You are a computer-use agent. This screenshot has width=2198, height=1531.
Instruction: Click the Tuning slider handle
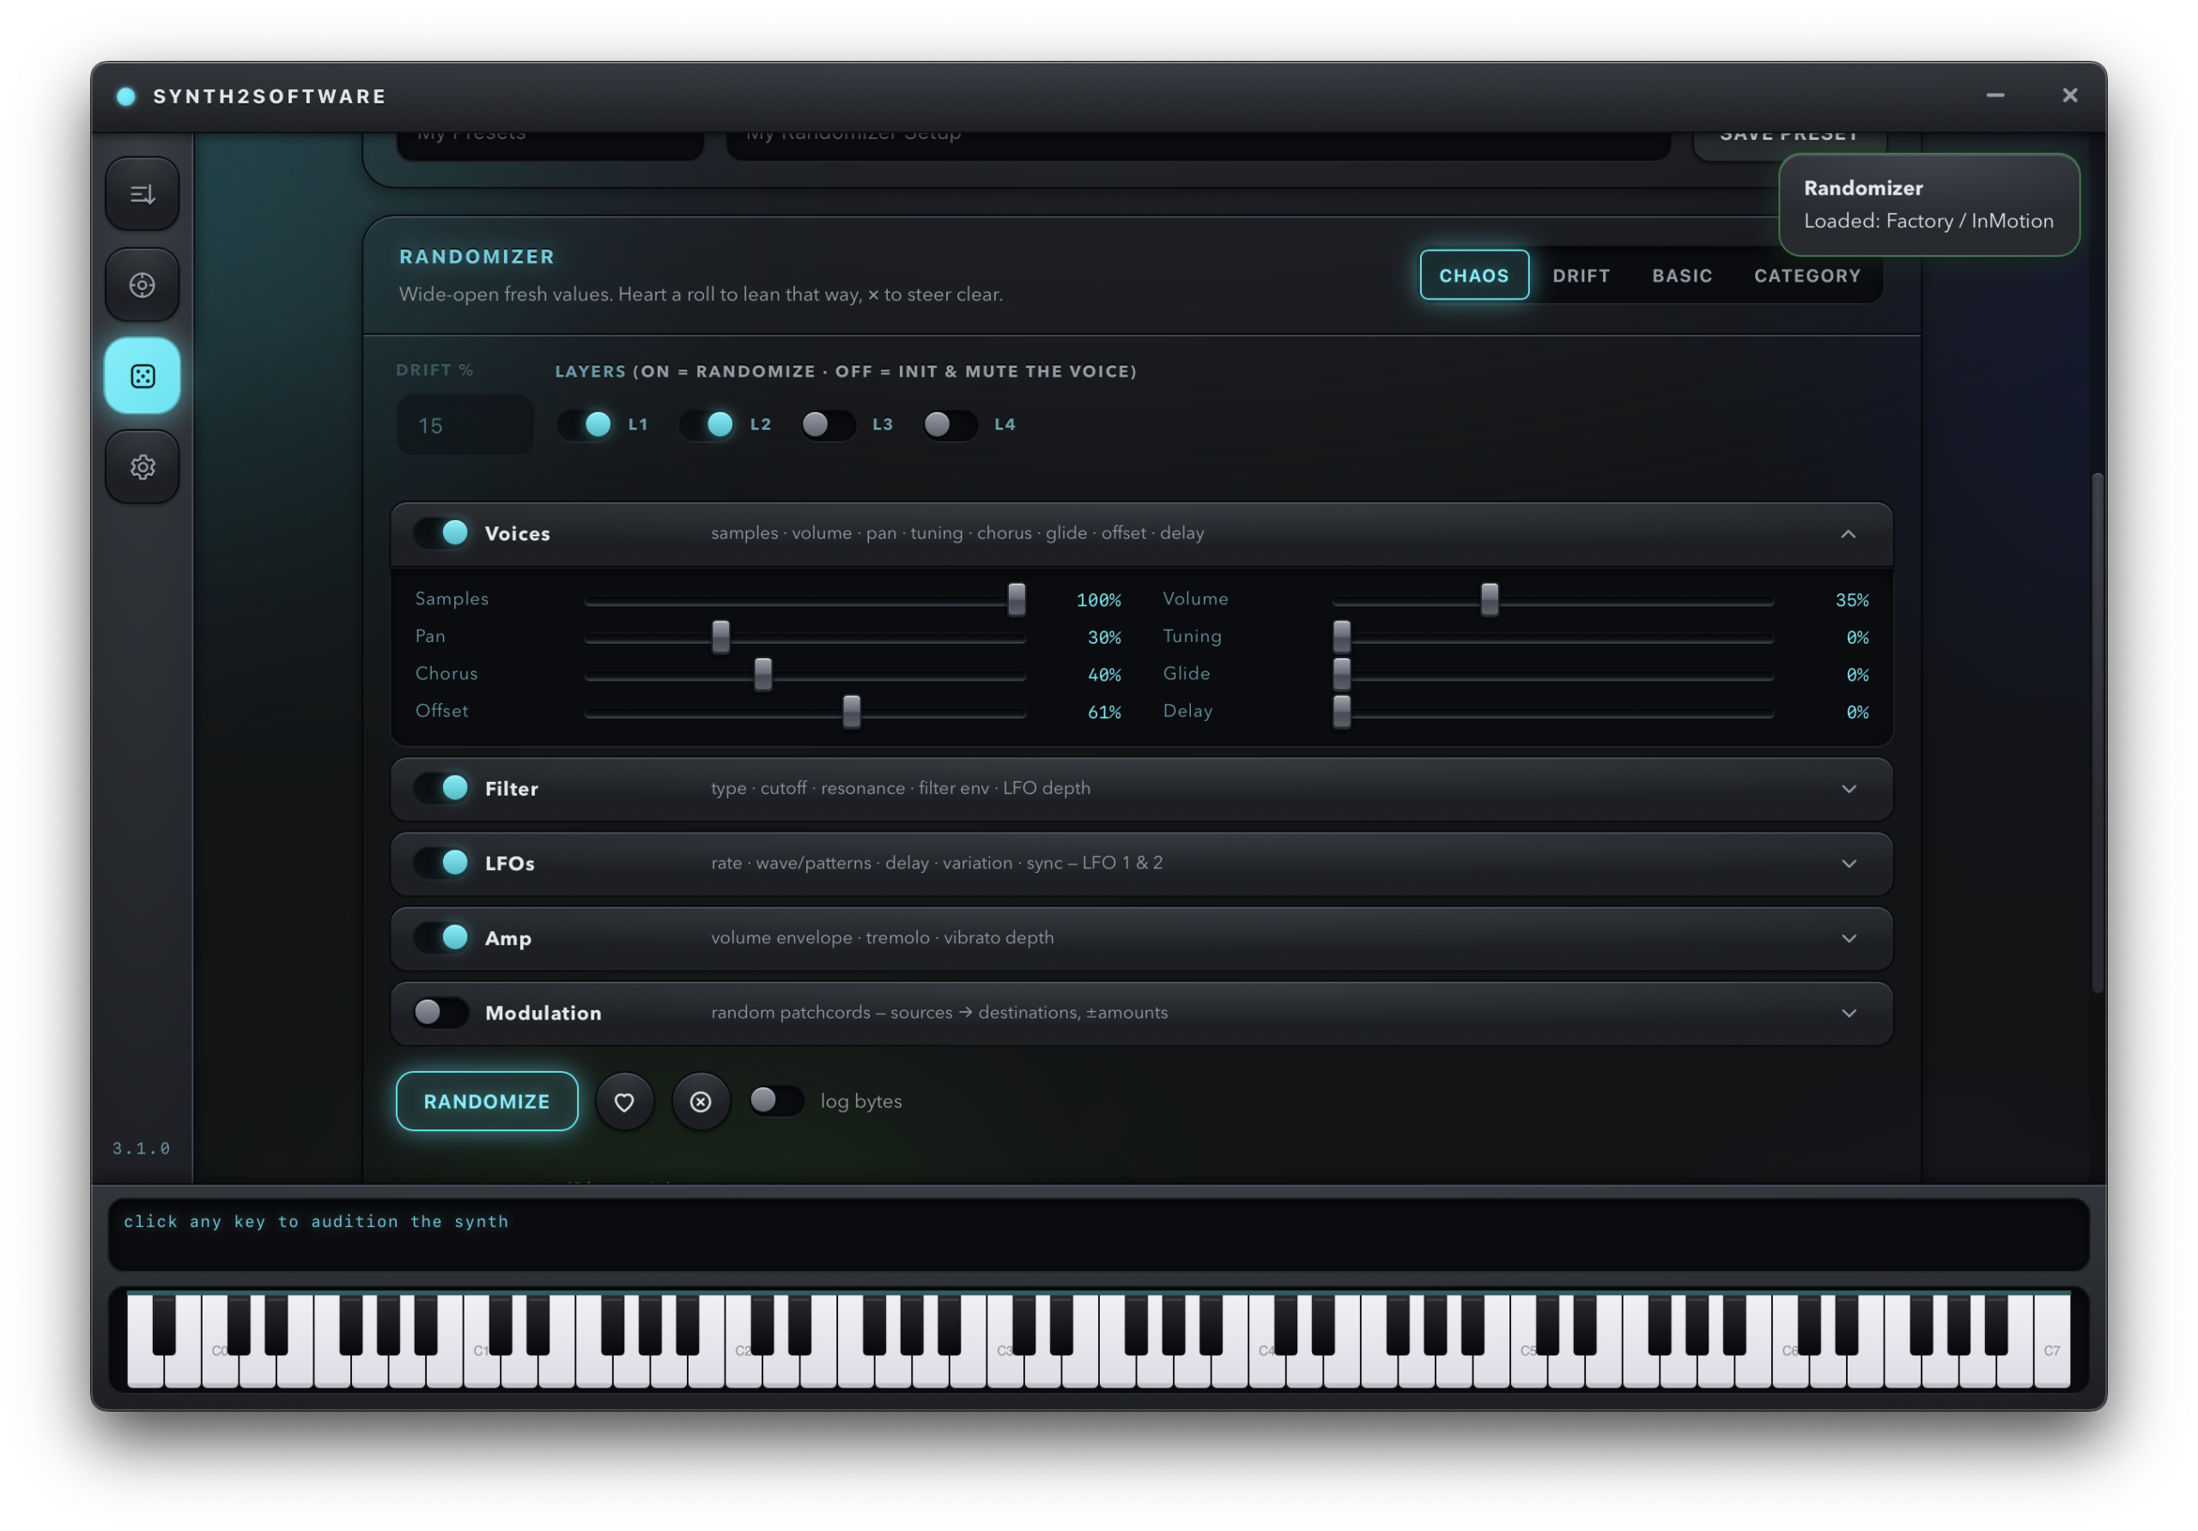pos(1342,638)
